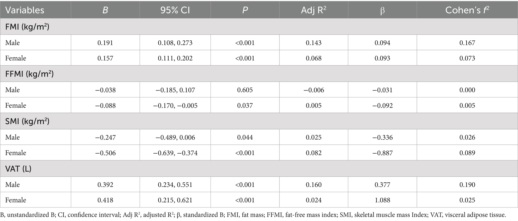Click the B value 0.191
This screenshot has width=518, height=221.
click(x=105, y=43)
